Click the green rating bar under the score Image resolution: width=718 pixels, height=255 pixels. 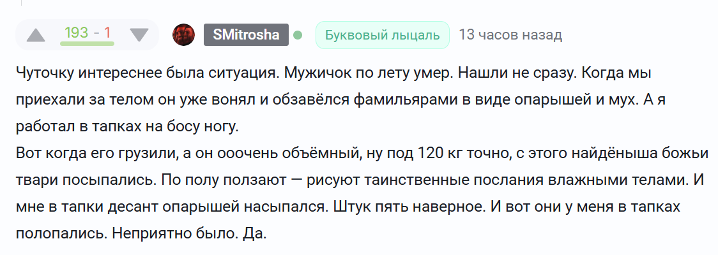pos(87,44)
